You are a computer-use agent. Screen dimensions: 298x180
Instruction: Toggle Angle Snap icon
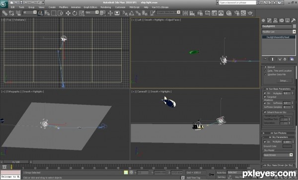pos(132,13)
